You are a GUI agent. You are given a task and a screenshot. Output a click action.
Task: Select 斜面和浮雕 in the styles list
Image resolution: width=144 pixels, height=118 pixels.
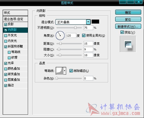click(15, 47)
